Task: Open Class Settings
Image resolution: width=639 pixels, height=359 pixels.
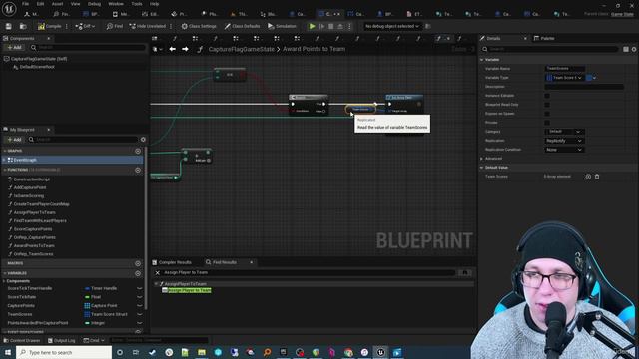Action: click(199, 26)
